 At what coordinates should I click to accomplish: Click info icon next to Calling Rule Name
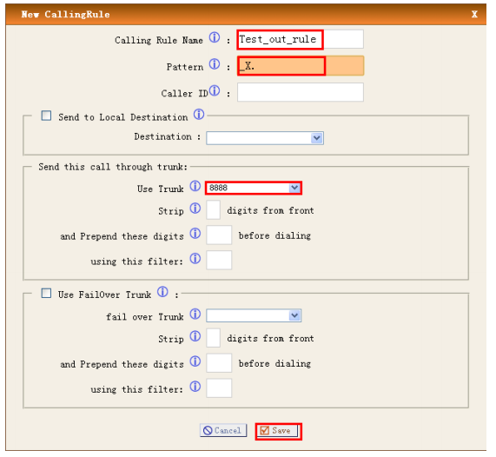click(215, 37)
